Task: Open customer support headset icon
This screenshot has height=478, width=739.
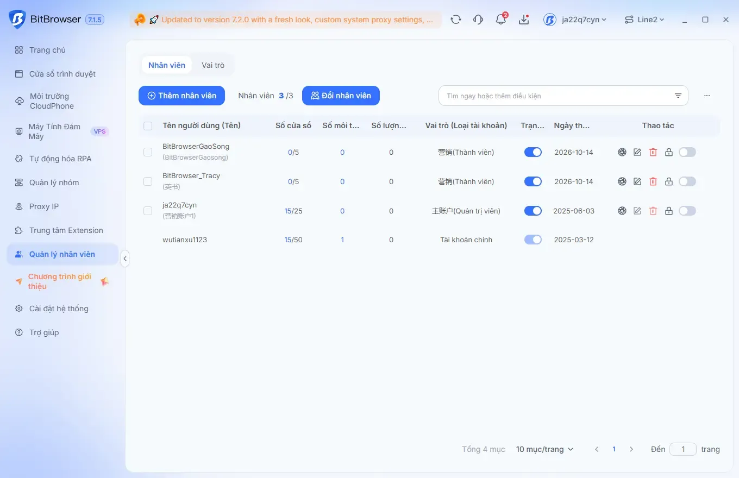Action: point(478,20)
